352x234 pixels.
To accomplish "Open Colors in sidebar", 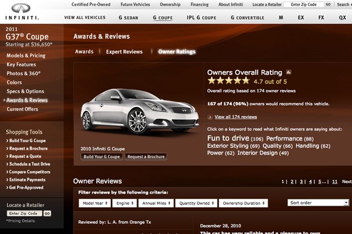I will click(14, 82).
